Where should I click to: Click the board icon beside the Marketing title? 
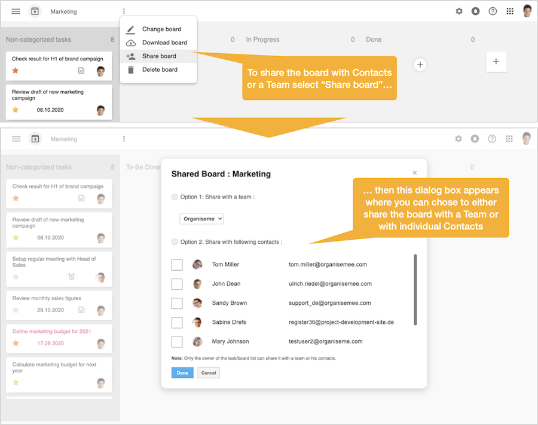point(35,11)
